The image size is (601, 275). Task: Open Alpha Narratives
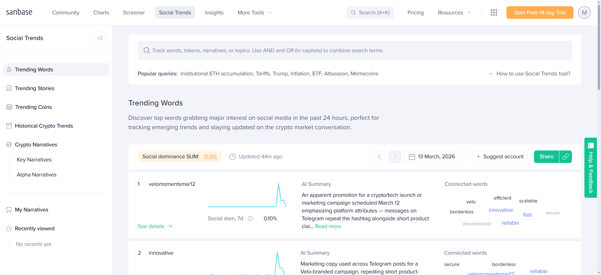37,175
